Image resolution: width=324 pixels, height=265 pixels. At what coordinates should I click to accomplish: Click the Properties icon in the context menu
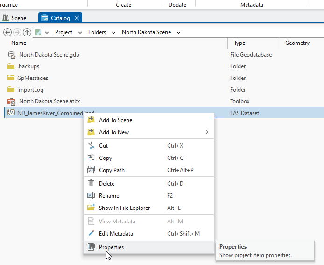click(91, 247)
